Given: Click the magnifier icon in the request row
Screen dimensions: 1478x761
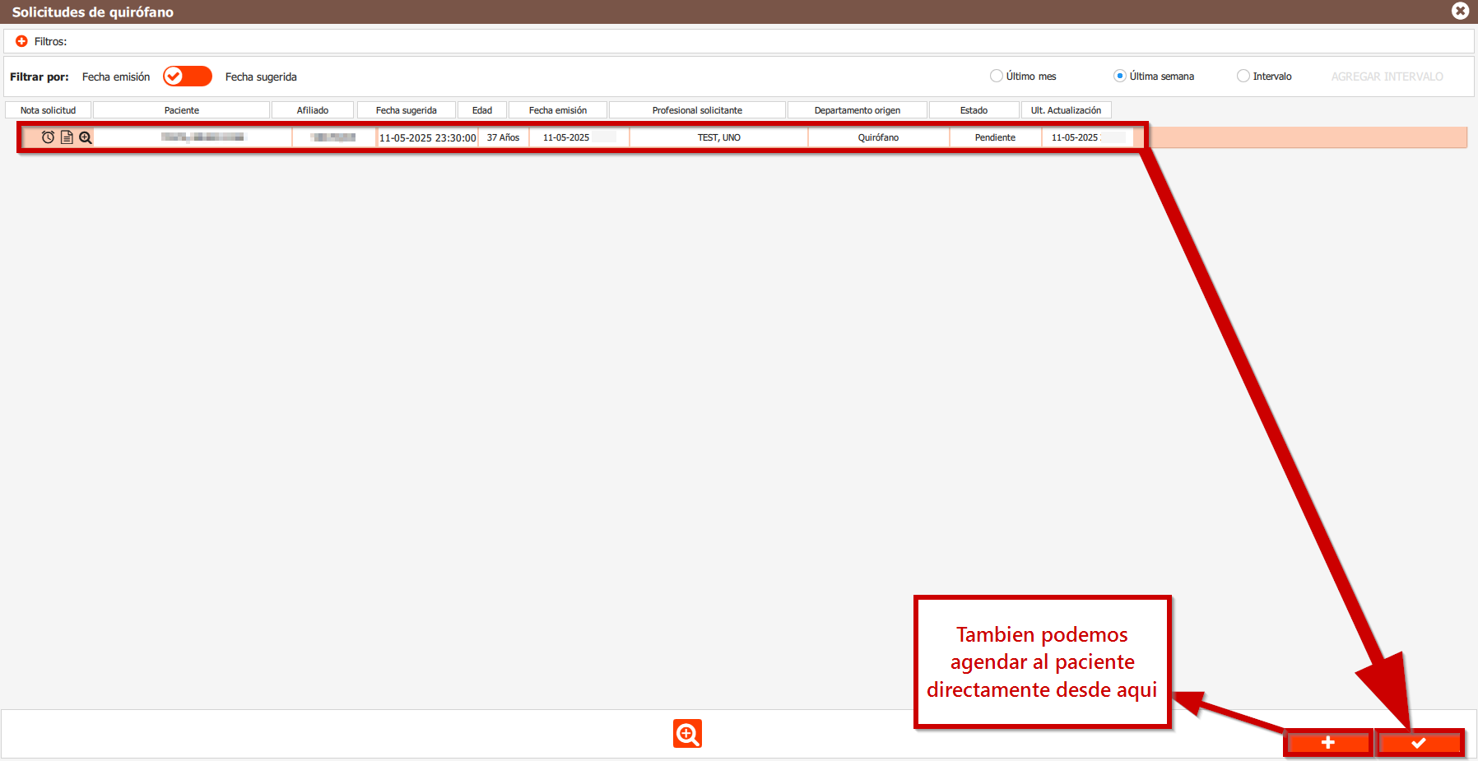Looking at the screenshot, I should point(85,137).
